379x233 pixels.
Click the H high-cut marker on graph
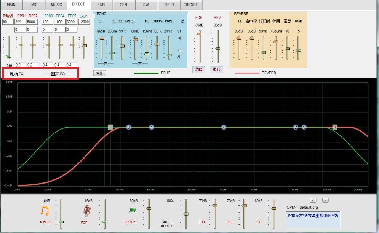[x=335, y=127]
